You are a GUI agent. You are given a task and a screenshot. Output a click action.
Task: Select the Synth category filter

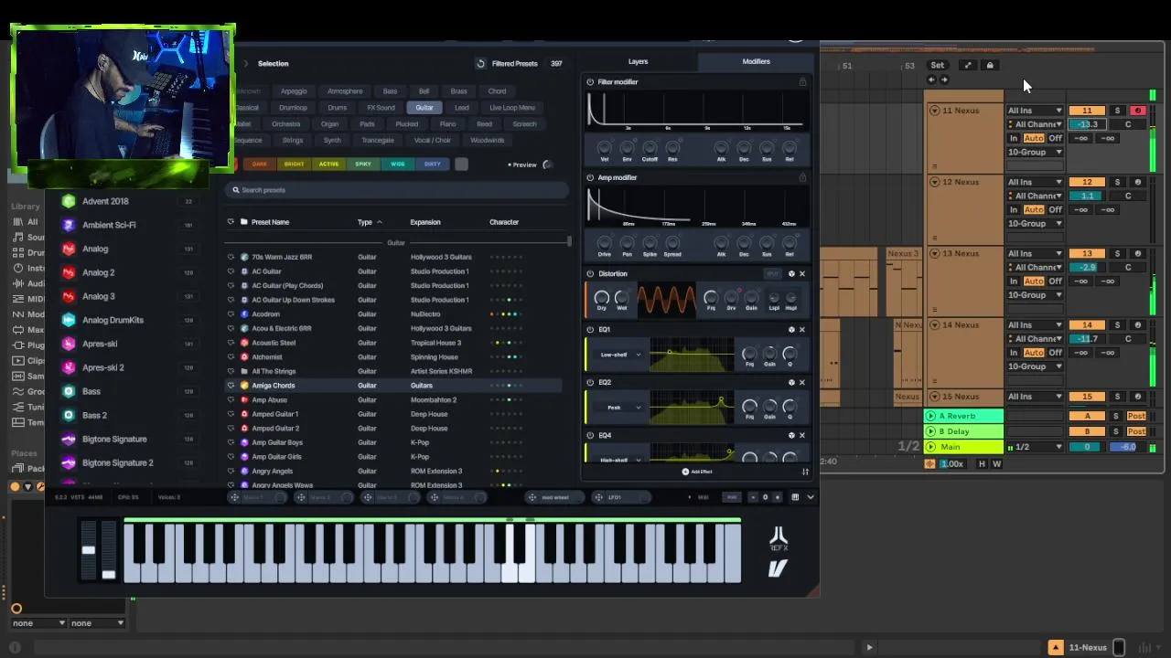(332, 141)
